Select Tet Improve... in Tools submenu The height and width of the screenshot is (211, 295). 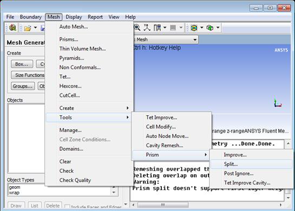tap(172, 117)
